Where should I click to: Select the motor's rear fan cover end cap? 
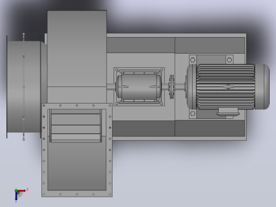(x=262, y=87)
